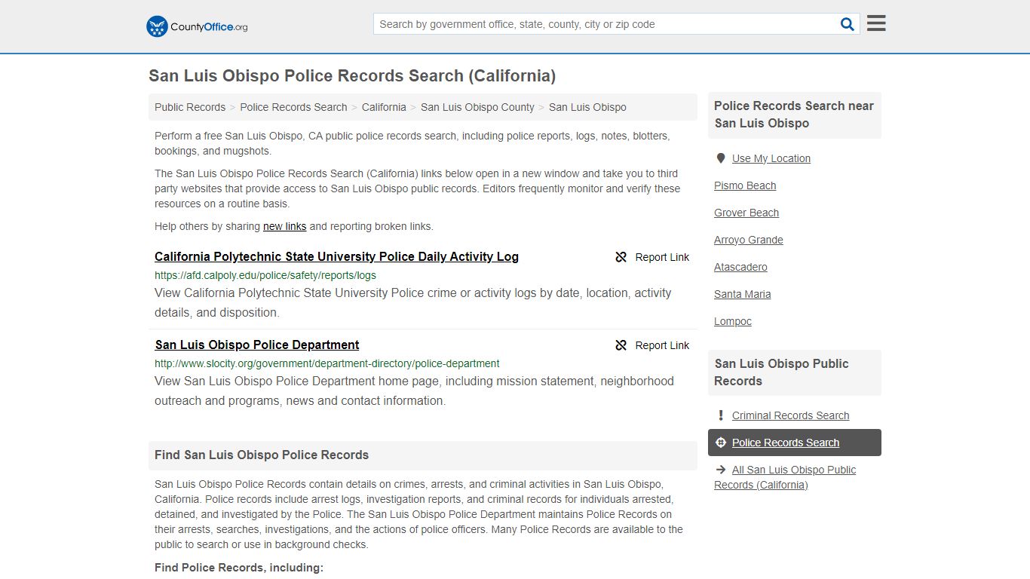Open Criminal Records Search link
The height and width of the screenshot is (579, 1030).
point(790,415)
